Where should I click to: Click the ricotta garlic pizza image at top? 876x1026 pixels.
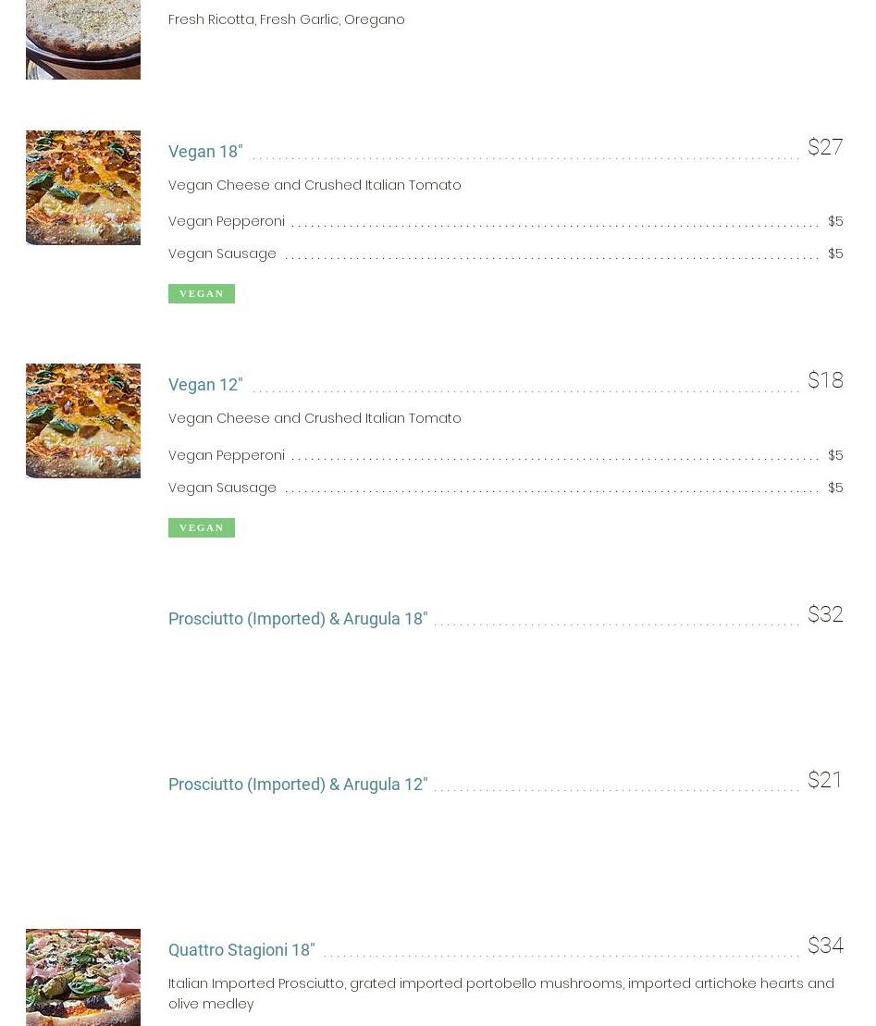pos(83,39)
